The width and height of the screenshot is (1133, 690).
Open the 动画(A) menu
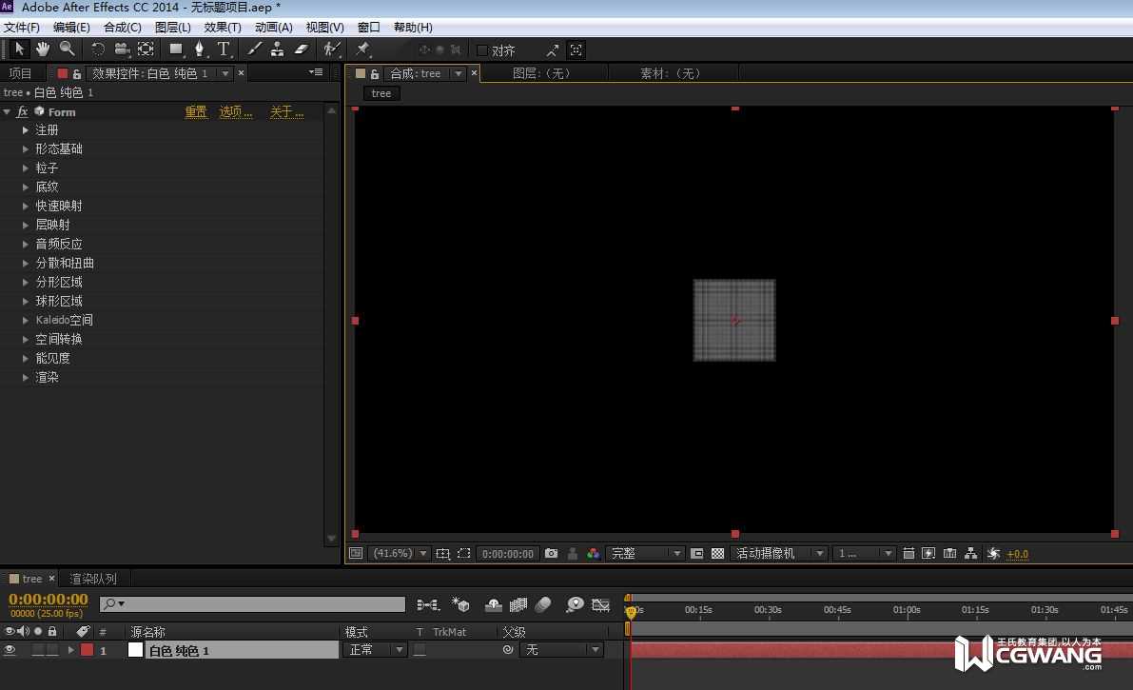coord(273,28)
